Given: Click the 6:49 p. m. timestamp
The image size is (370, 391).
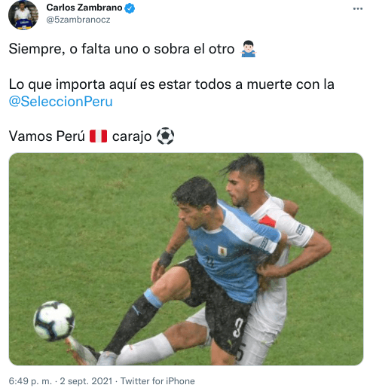Looking at the screenshot, I should (x=30, y=381).
